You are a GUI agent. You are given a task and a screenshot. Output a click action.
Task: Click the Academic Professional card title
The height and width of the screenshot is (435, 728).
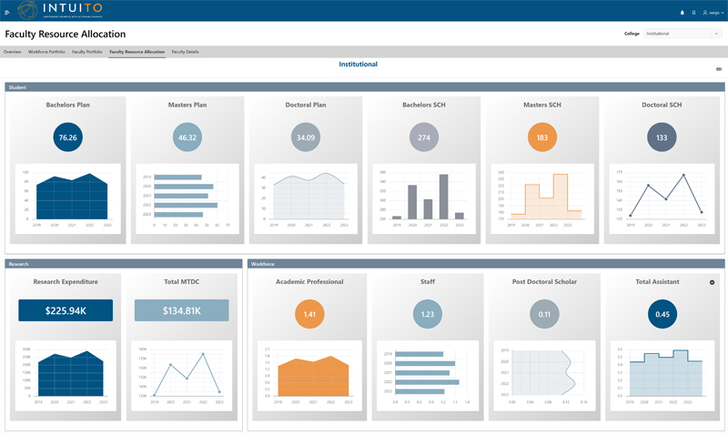coord(309,282)
